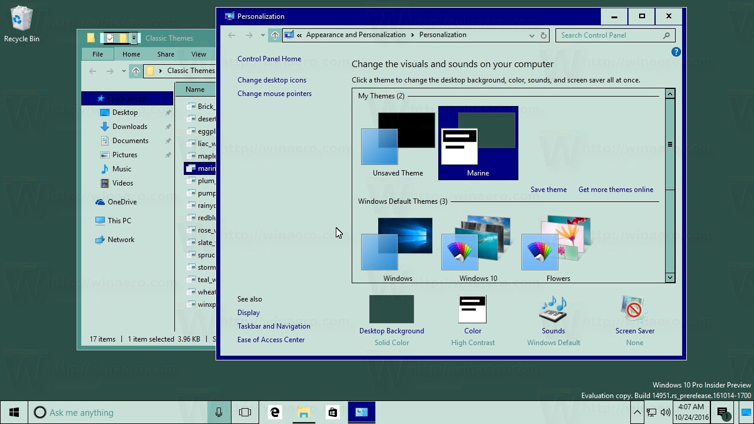
Task: Click New Folder icon in Explorer title bar
Action: point(123,38)
